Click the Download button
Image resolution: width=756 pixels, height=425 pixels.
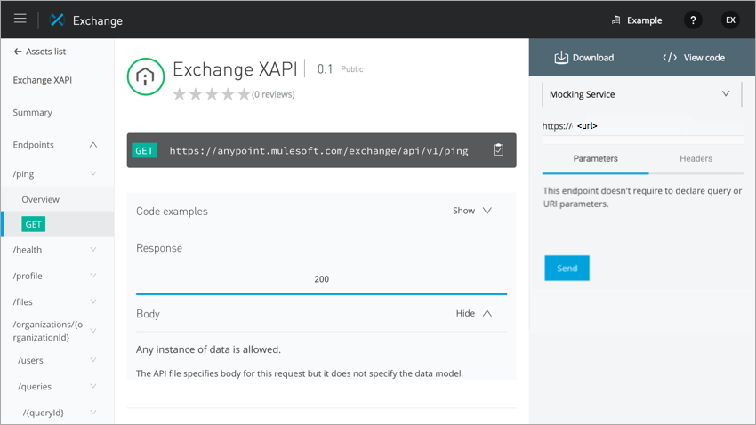pos(583,58)
